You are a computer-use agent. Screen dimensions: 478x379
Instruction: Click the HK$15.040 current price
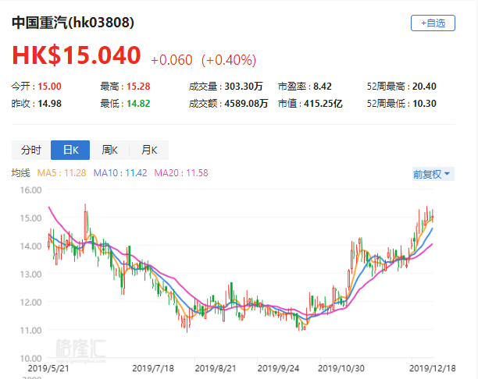point(76,55)
